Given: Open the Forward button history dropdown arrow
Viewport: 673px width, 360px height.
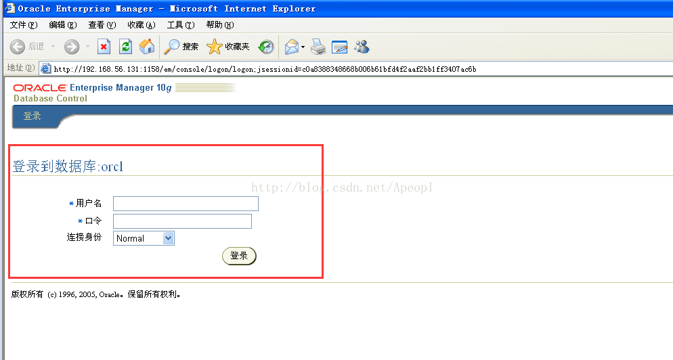Looking at the screenshot, I should point(87,46).
